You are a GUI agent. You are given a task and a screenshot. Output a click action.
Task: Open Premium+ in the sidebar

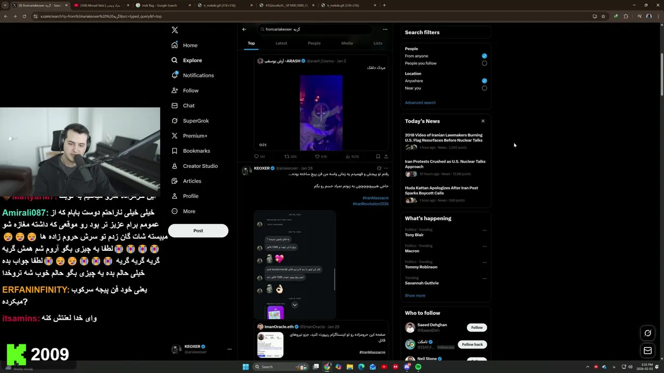pyautogui.click(x=189, y=136)
